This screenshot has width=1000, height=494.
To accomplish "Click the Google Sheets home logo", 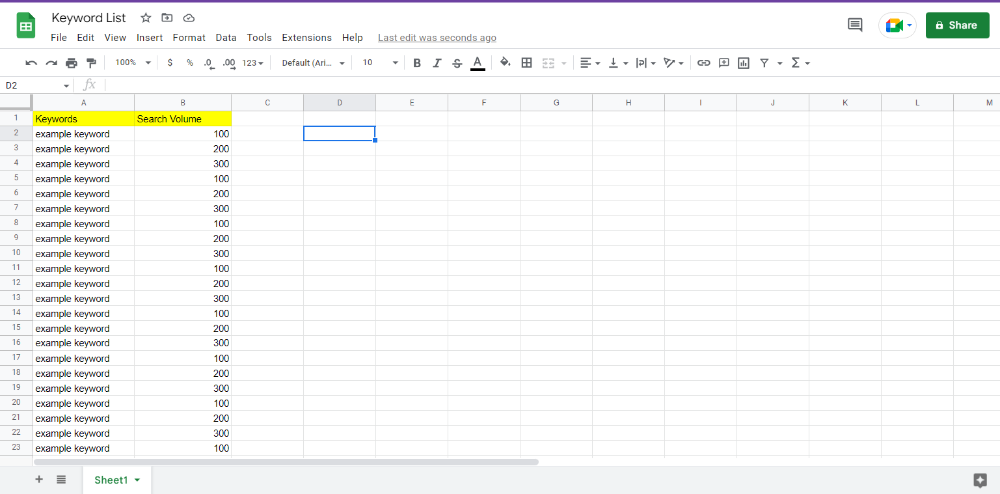I will tap(26, 26).
